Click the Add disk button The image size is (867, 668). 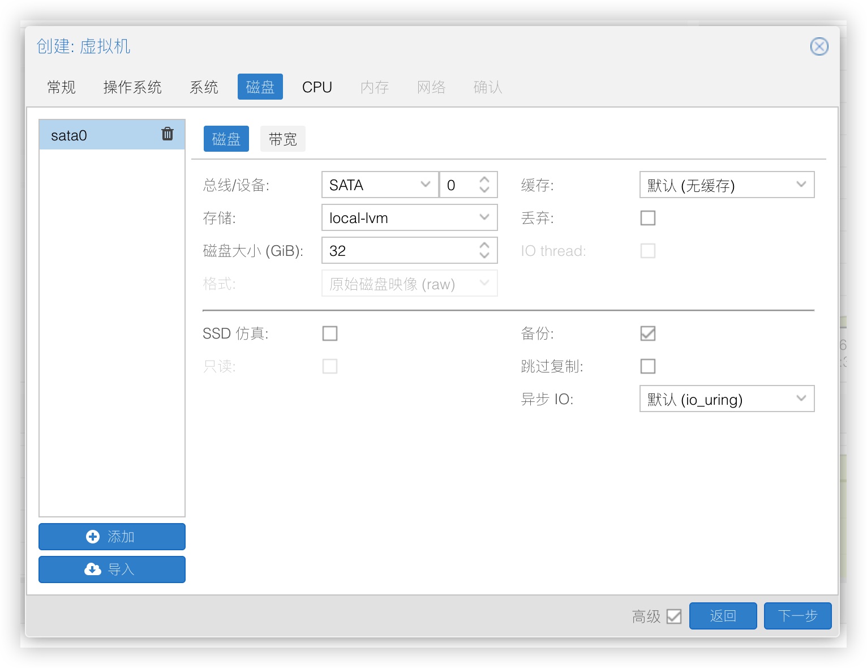pos(112,537)
